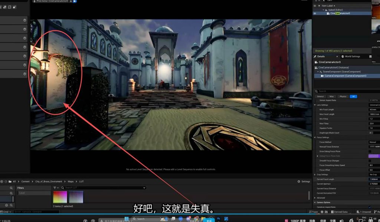
Task: Switch to World Settings tab
Action: pyautogui.click(x=352, y=57)
